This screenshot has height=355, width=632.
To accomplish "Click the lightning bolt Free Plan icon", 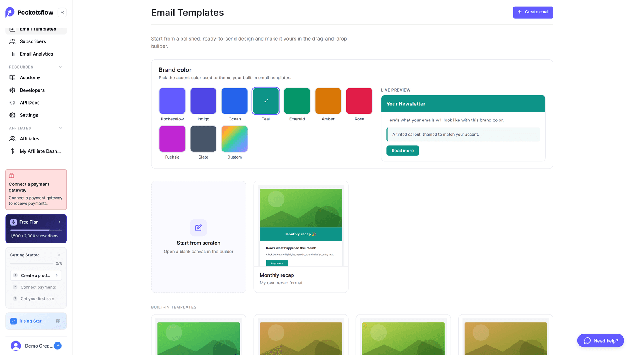I will point(13,222).
